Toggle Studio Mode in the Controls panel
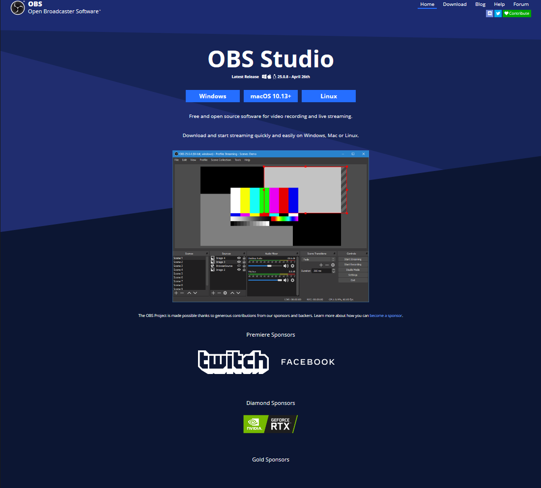Viewport: 541px width, 488px height. (x=353, y=270)
